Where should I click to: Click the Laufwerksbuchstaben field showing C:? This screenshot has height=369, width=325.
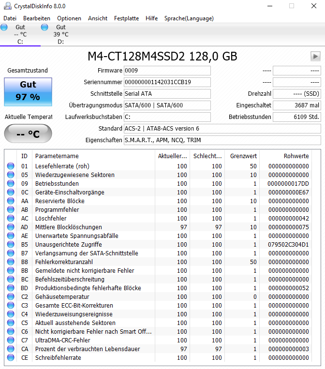tap(167, 117)
